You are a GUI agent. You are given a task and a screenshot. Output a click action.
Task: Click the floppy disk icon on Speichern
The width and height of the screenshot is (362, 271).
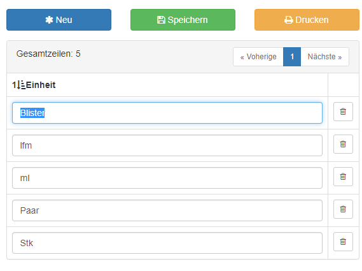pos(161,20)
